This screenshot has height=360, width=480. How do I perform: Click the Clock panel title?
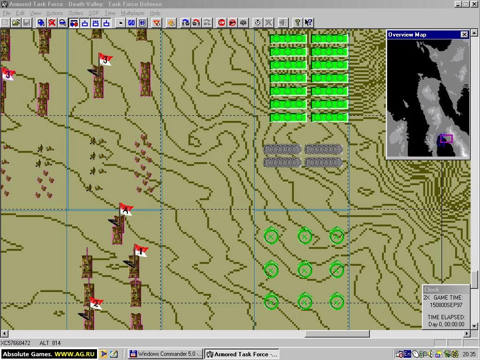[x=431, y=290]
